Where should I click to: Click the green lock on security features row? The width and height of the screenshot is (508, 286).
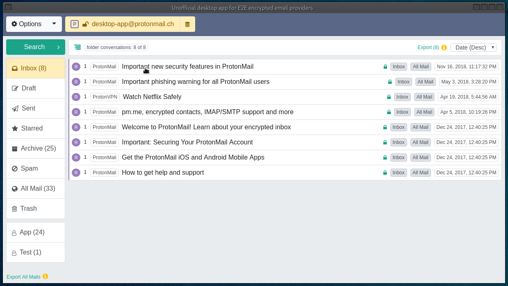pos(385,67)
